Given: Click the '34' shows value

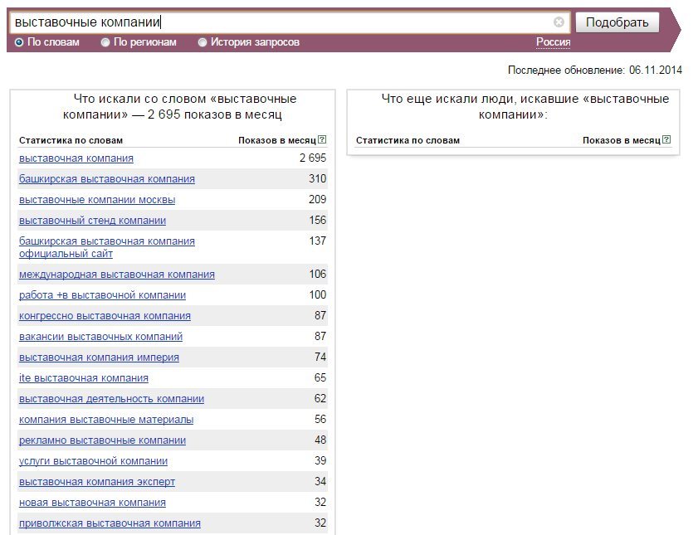Looking at the screenshot, I should tap(320, 481).
